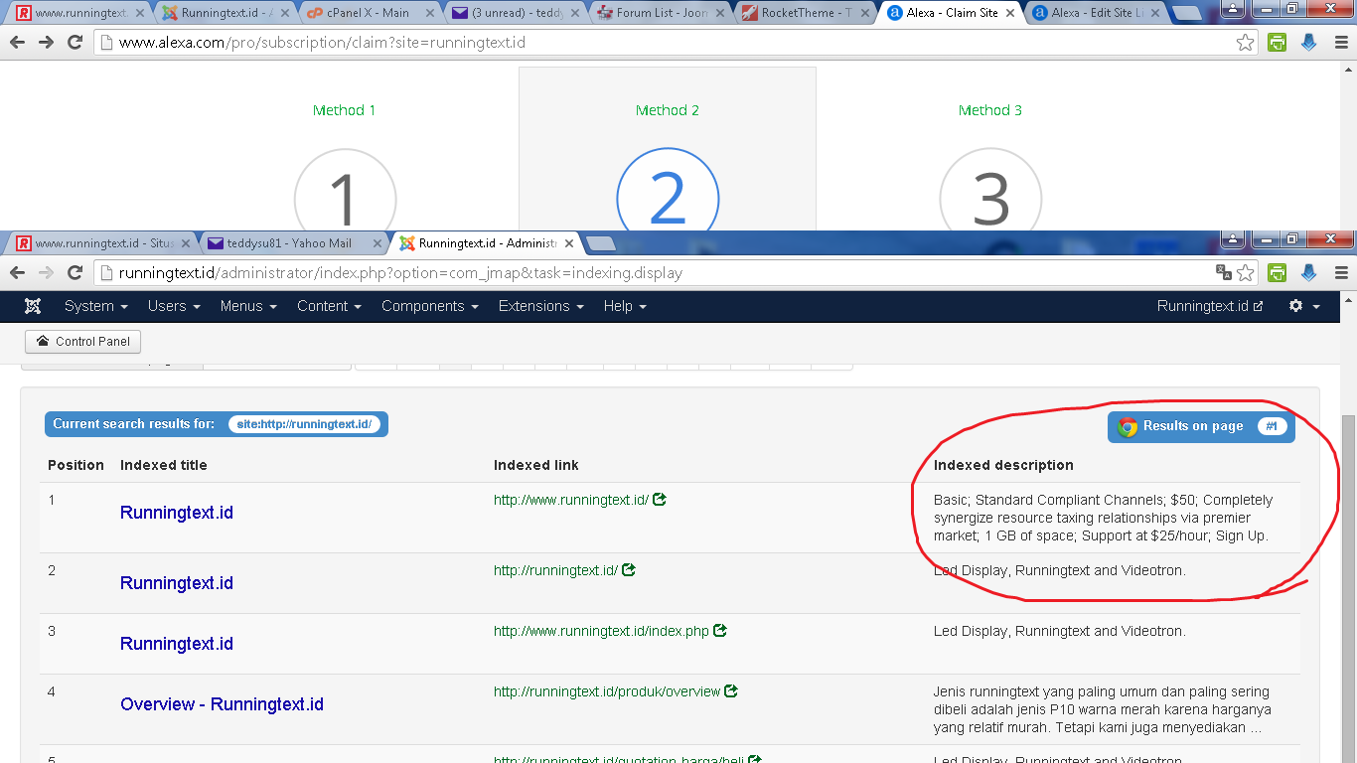The image size is (1357, 763).
Task: Open the Overview - Runningtext.id title link
Action: [222, 704]
